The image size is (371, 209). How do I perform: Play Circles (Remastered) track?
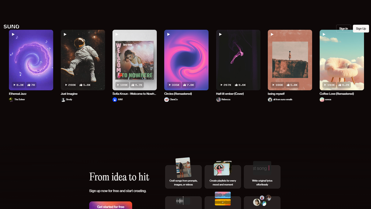click(x=169, y=34)
